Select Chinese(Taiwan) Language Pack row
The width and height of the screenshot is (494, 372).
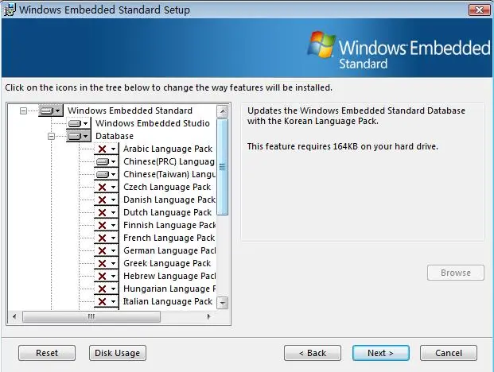[169, 174]
